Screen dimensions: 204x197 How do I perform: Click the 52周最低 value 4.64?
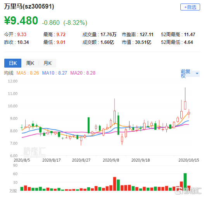click(188, 42)
